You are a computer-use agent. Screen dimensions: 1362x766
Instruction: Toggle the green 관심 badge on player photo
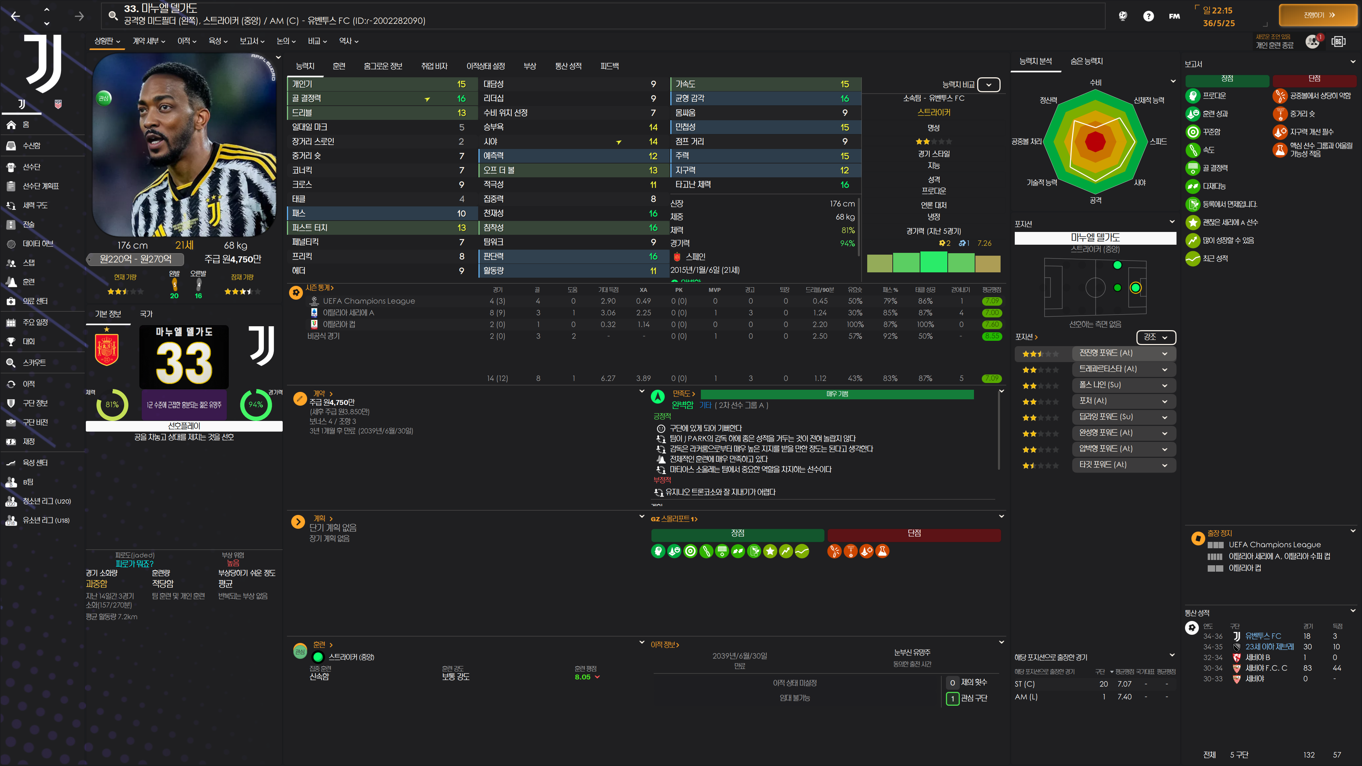click(x=104, y=98)
